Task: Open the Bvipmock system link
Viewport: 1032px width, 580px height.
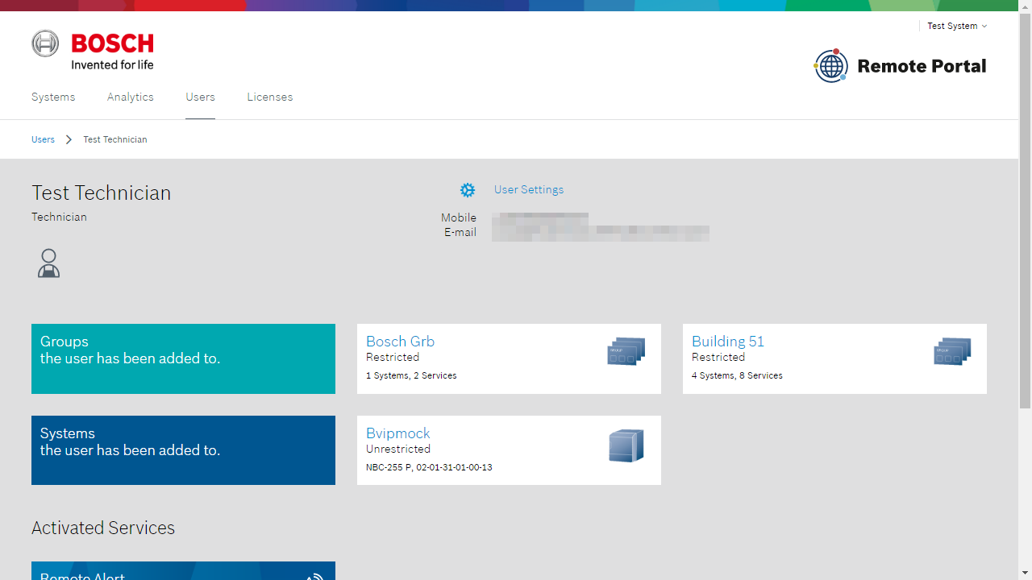Action: (398, 433)
